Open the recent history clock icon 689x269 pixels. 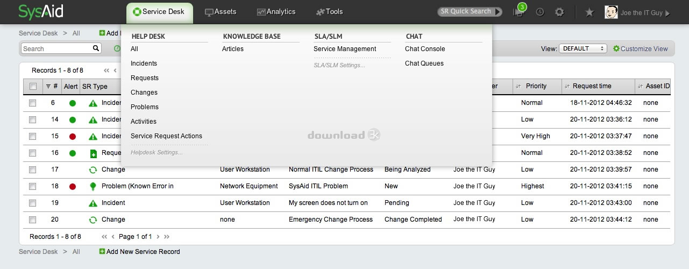click(x=540, y=12)
